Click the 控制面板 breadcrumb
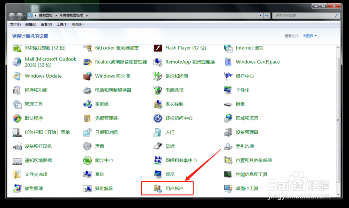The image size is (349, 208). click(x=46, y=15)
